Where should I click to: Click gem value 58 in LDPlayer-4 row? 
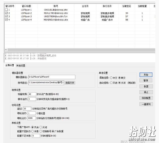(127, 20)
